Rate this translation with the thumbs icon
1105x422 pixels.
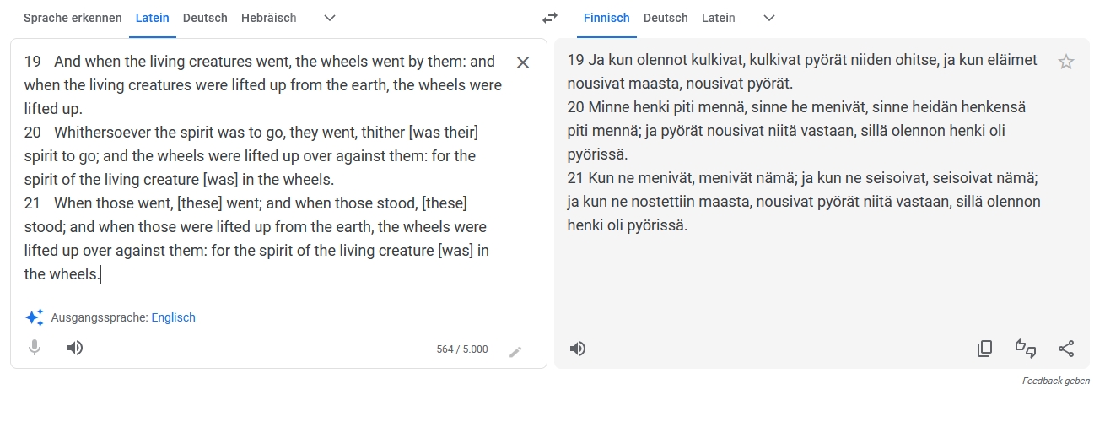[x=1025, y=349]
